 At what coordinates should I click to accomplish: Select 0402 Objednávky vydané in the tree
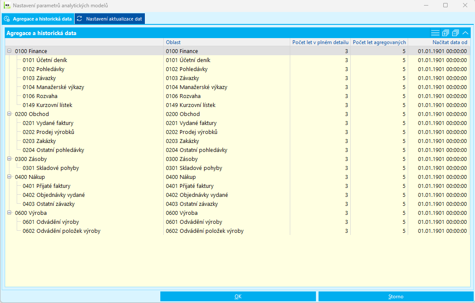point(54,195)
